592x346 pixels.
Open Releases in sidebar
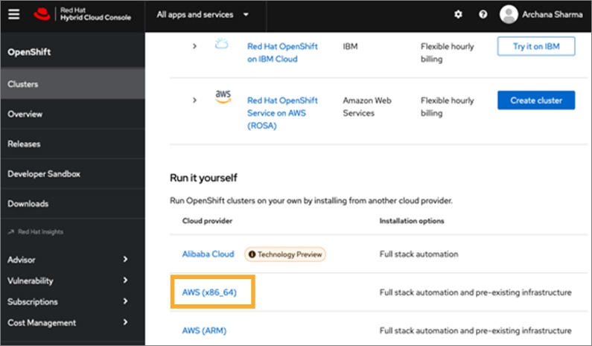[72, 144]
